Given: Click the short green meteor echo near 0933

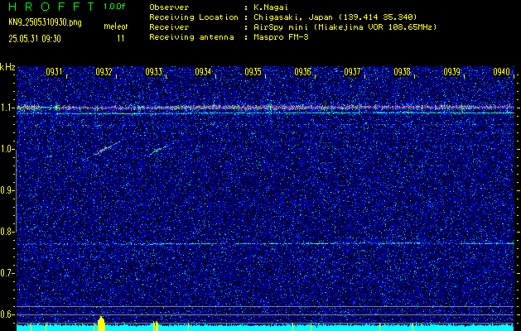Looking at the screenshot, I should (x=157, y=151).
